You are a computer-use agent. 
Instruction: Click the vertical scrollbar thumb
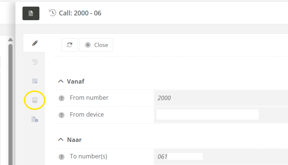click(x=11, y=103)
